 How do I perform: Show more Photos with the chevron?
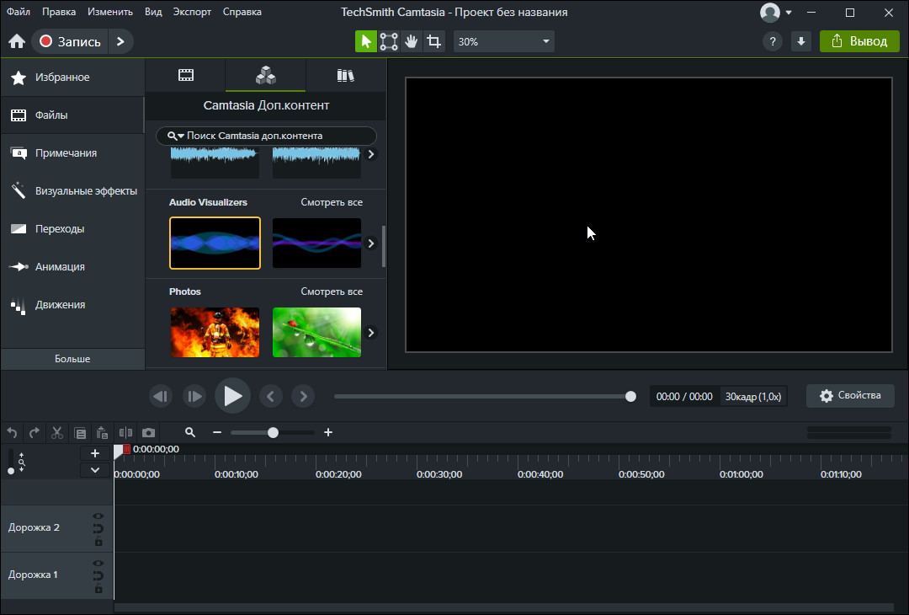371,333
